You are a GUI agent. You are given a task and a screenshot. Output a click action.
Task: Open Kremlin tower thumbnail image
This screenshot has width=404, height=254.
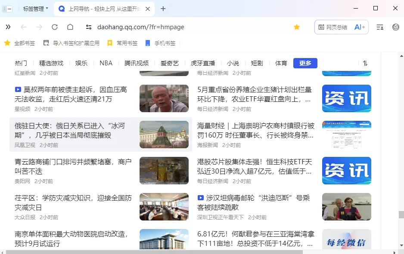[x=164, y=135]
